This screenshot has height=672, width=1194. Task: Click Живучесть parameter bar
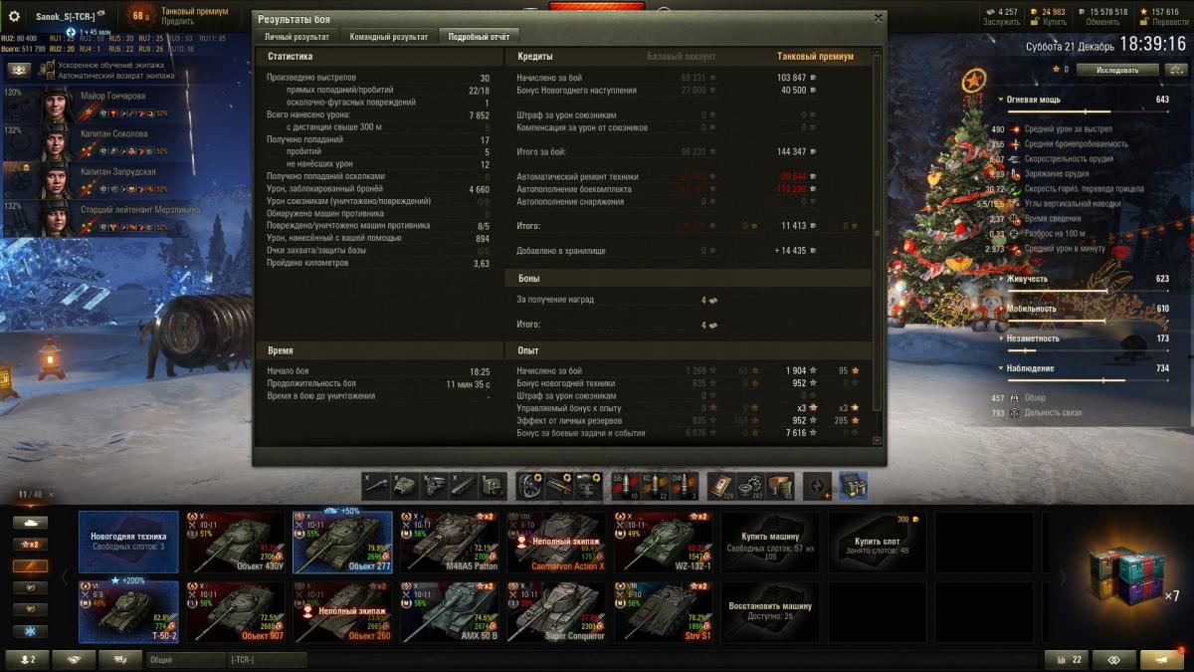click(1087, 291)
